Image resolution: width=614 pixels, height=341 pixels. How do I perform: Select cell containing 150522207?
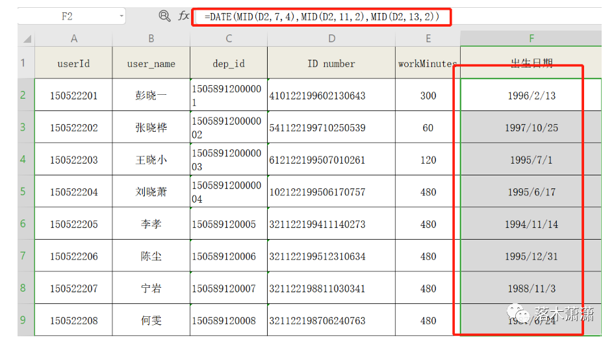click(73, 288)
